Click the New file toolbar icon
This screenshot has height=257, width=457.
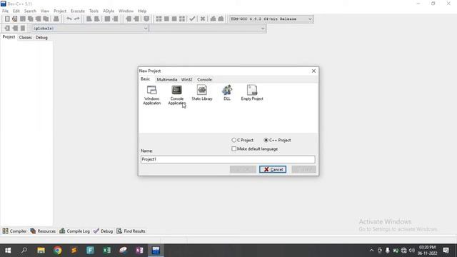click(7, 19)
